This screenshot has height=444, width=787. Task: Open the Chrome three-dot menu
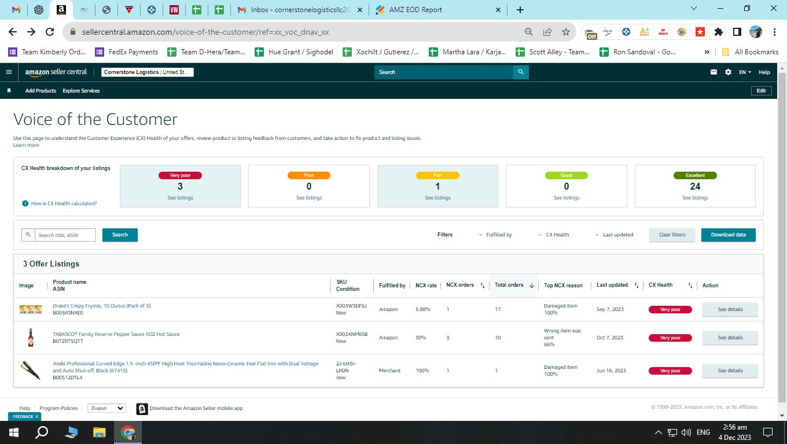[x=774, y=32]
